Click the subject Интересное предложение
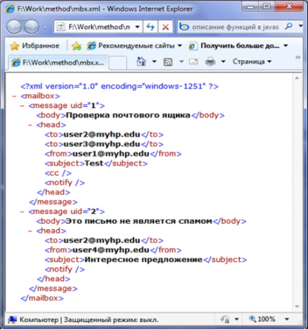 pyautogui.click(x=143, y=260)
